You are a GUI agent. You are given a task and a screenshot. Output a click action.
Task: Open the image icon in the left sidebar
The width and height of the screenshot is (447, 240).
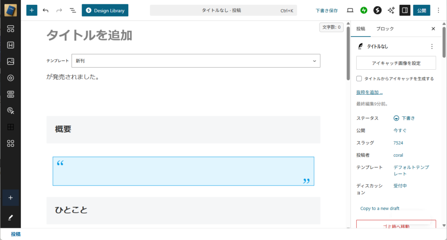tap(11, 61)
